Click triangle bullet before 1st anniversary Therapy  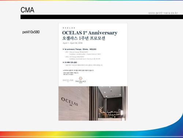pyautogui.click(x=63, y=49)
